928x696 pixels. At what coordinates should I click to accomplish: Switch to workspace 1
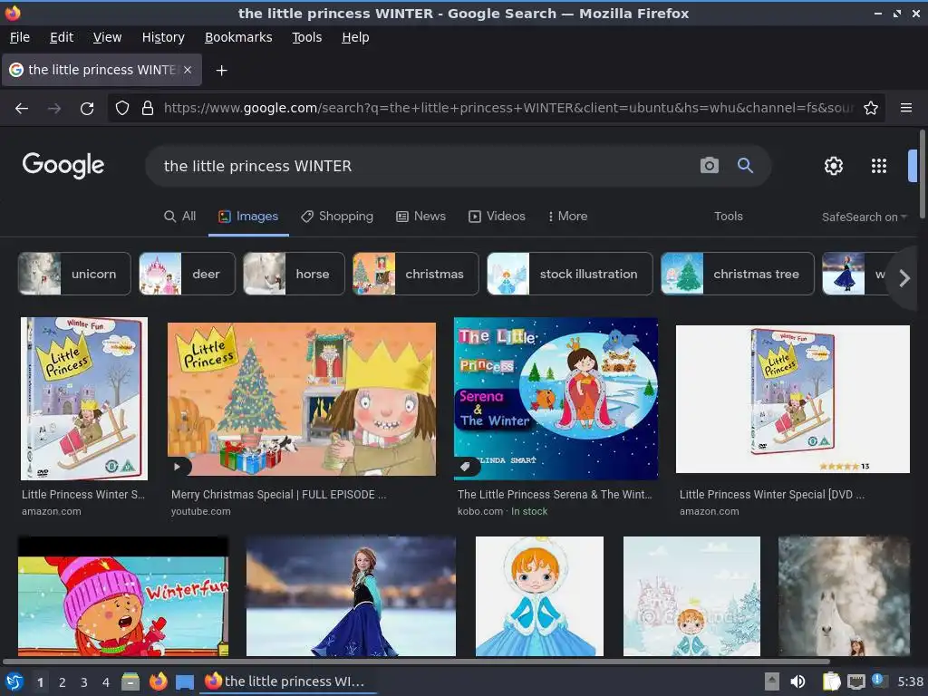pyautogui.click(x=40, y=682)
